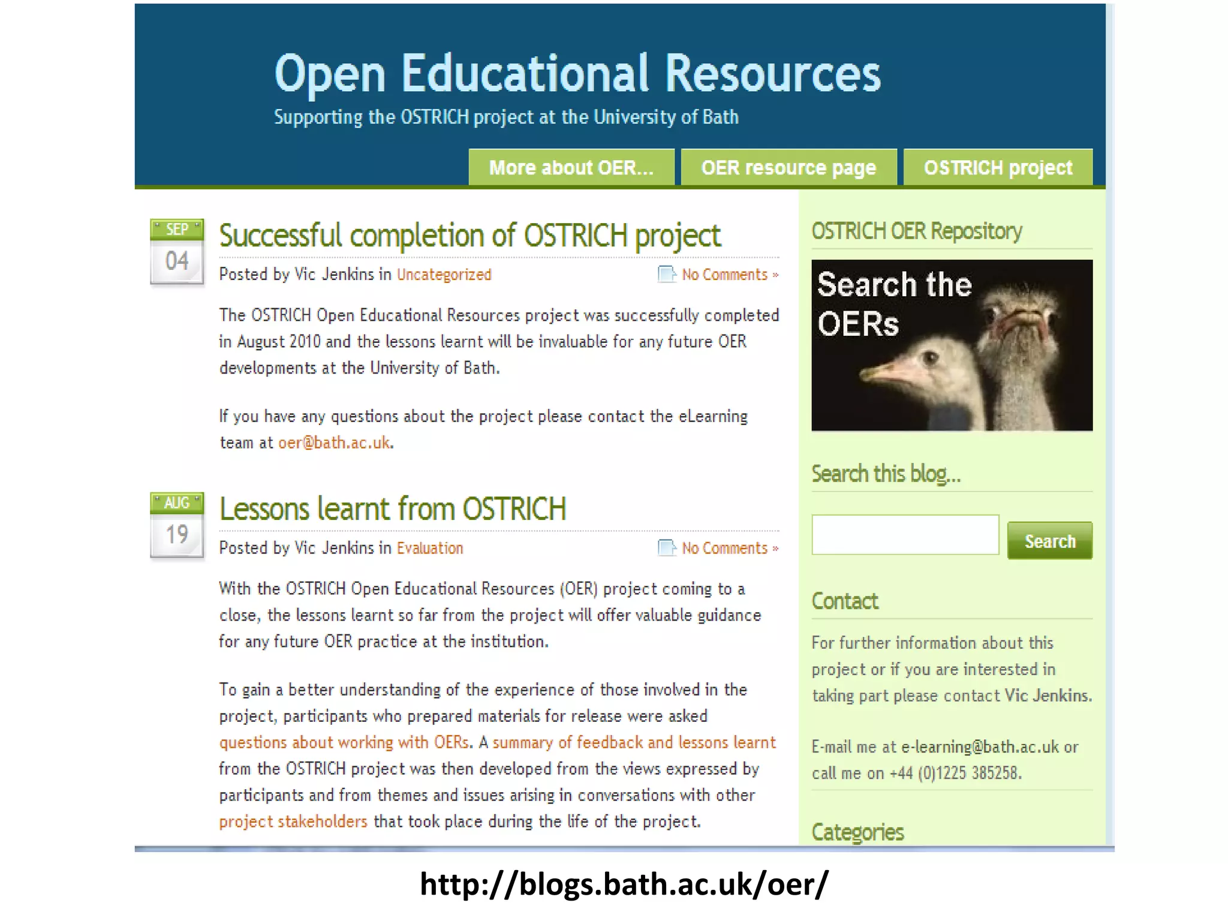Click Posted by Vic Jenkins on Sep post
Screen dimensions: 1228x921
click(x=297, y=275)
